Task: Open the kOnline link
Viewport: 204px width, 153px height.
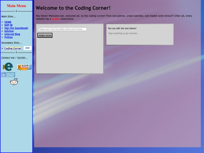Action: tap(9, 31)
